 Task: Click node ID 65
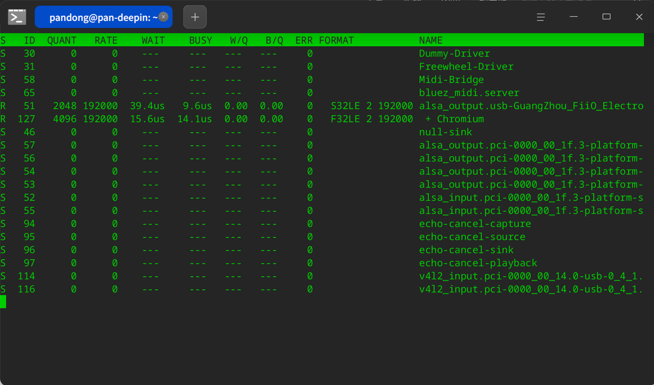[x=29, y=93]
